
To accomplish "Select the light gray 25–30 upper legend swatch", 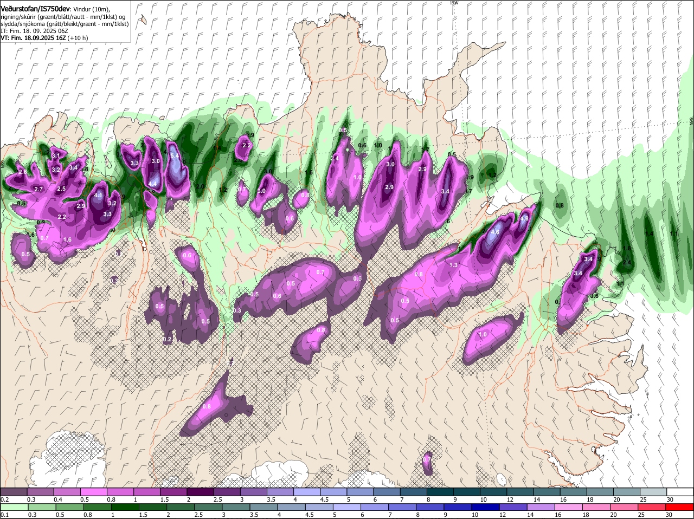I will click(654, 491).
